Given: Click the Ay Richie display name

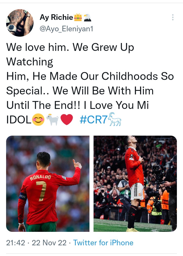Looking at the screenshot, I should coord(56,17).
